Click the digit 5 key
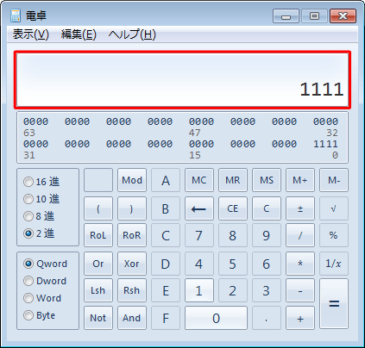 233,264
